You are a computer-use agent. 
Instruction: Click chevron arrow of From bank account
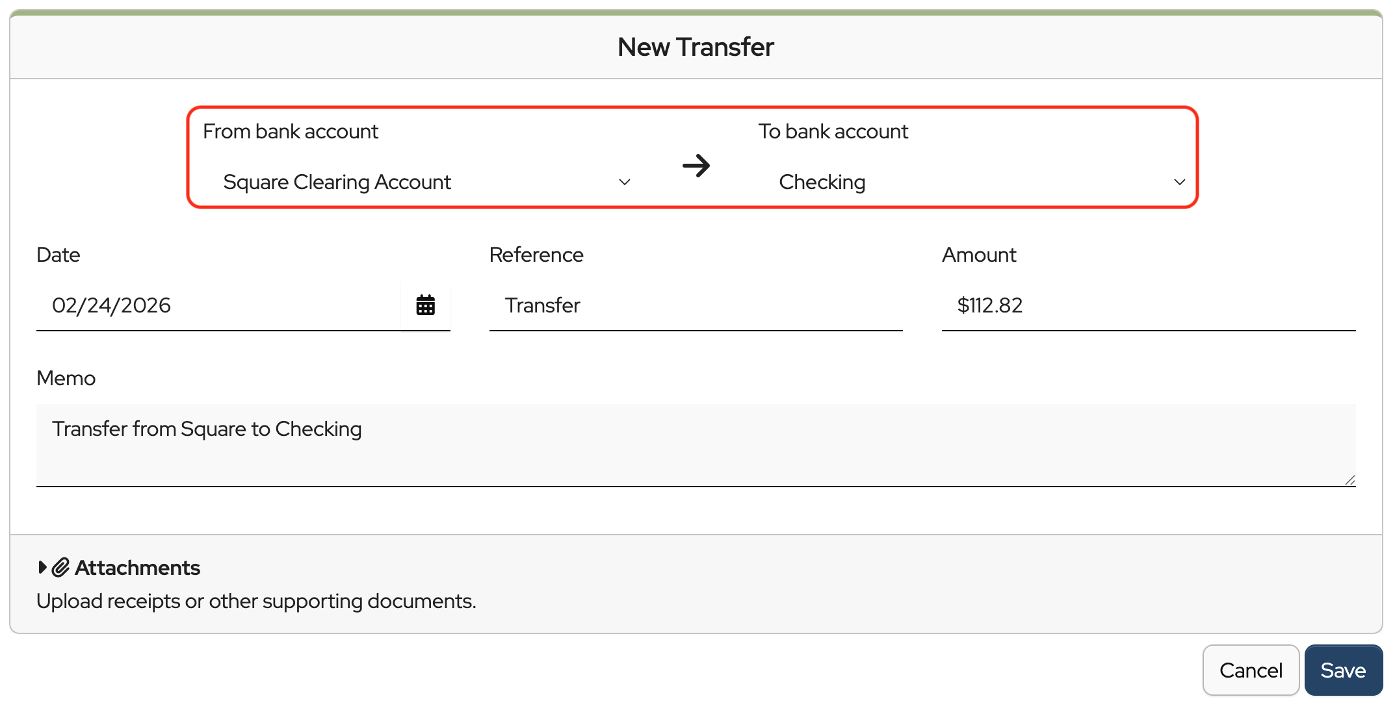pos(624,182)
